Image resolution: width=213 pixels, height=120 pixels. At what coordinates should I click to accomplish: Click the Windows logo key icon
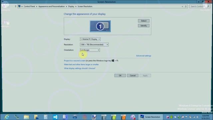pyautogui.click(x=113, y=61)
